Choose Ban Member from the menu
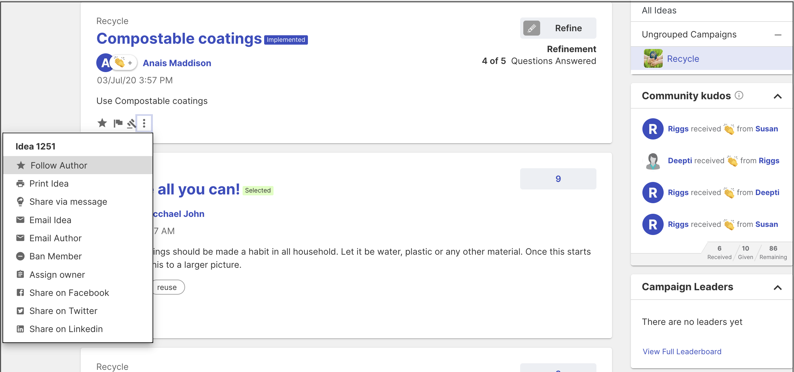The height and width of the screenshot is (372, 794). [x=55, y=256]
